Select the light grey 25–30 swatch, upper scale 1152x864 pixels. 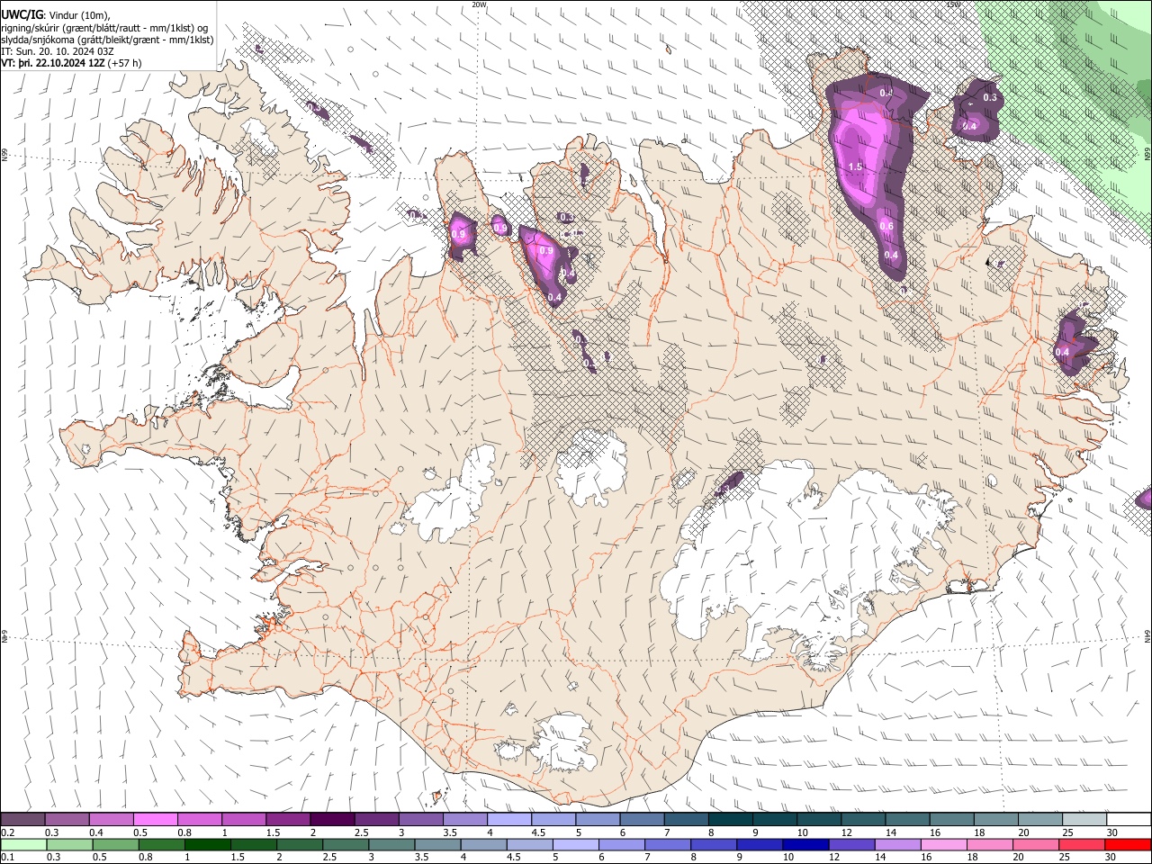(1085, 819)
